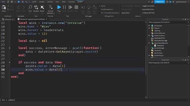Expand the NetworkClient tree node
190x106 pixels.
pos(149,36)
